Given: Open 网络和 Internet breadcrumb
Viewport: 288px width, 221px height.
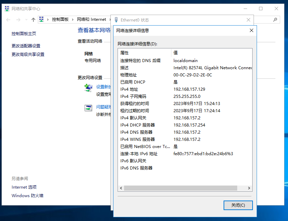Looking at the screenshot, I should (x=91, y=19).
